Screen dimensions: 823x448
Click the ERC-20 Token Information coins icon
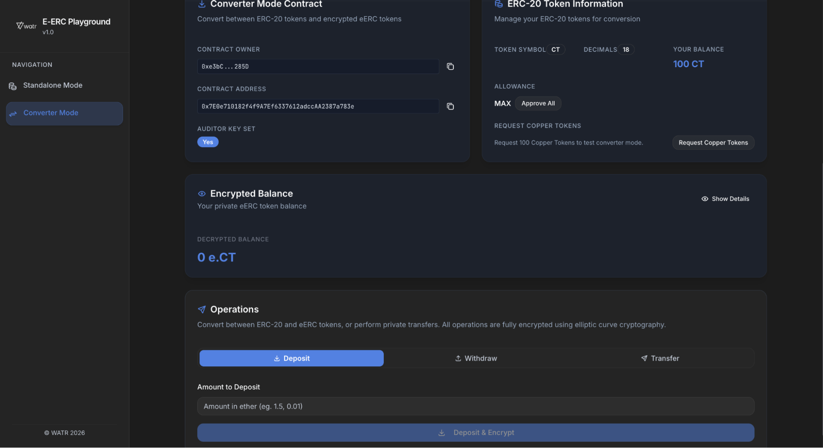499,4
